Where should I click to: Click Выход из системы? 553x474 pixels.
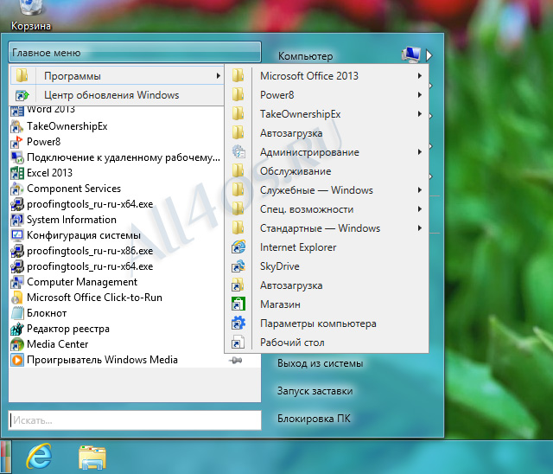320,363
